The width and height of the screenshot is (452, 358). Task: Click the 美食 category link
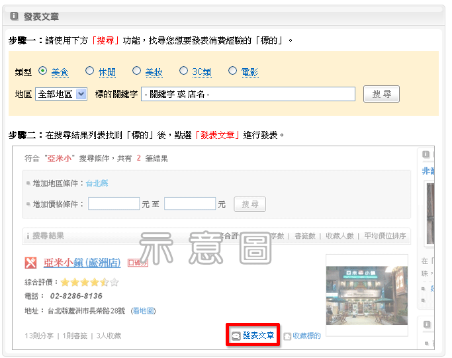[60, 72]
